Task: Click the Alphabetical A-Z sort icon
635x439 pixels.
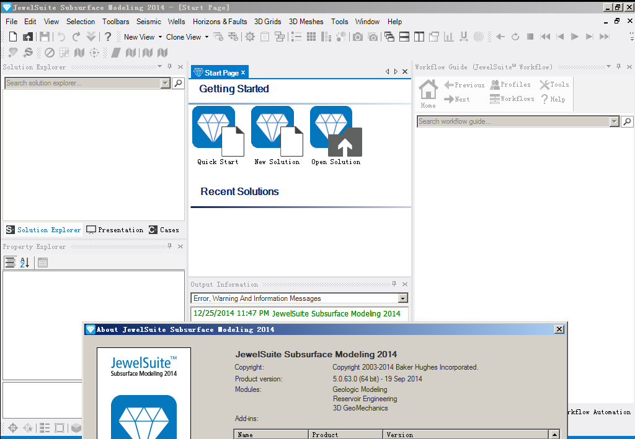Action: tap(25, 263)
